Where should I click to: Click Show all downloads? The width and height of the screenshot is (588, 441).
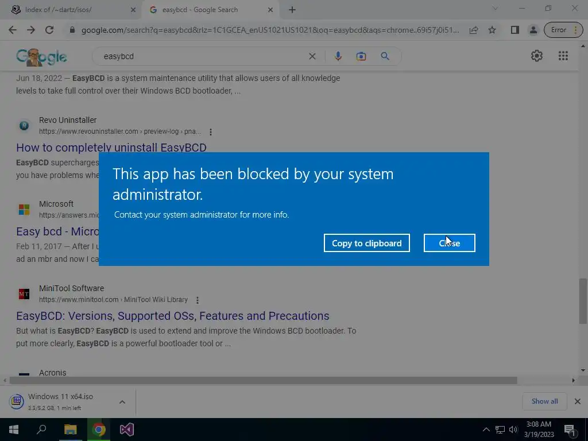[x=544, y=401]
